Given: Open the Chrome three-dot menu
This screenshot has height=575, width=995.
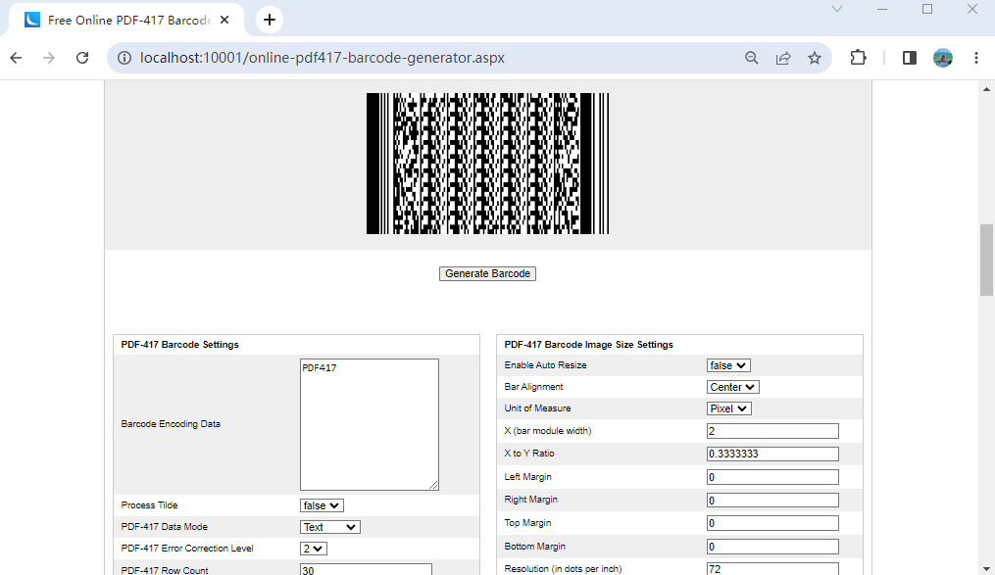Looking at the screenshot, I should click(x=976, y=58).
